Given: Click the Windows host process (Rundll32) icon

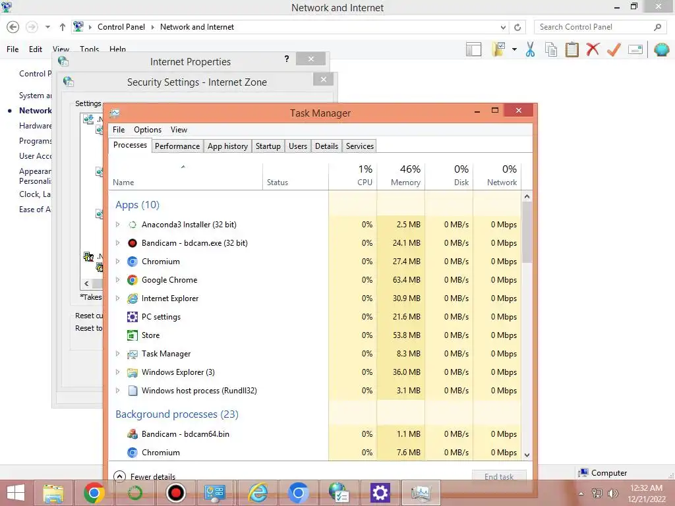Looking at the screenshot, I should [x=132, y=391].
